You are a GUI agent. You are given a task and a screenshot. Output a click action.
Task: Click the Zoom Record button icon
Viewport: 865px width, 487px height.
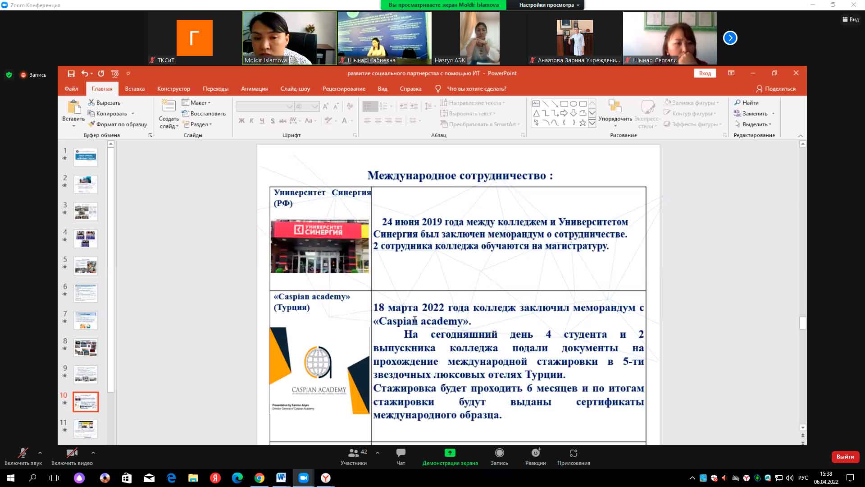click(499, 453)
